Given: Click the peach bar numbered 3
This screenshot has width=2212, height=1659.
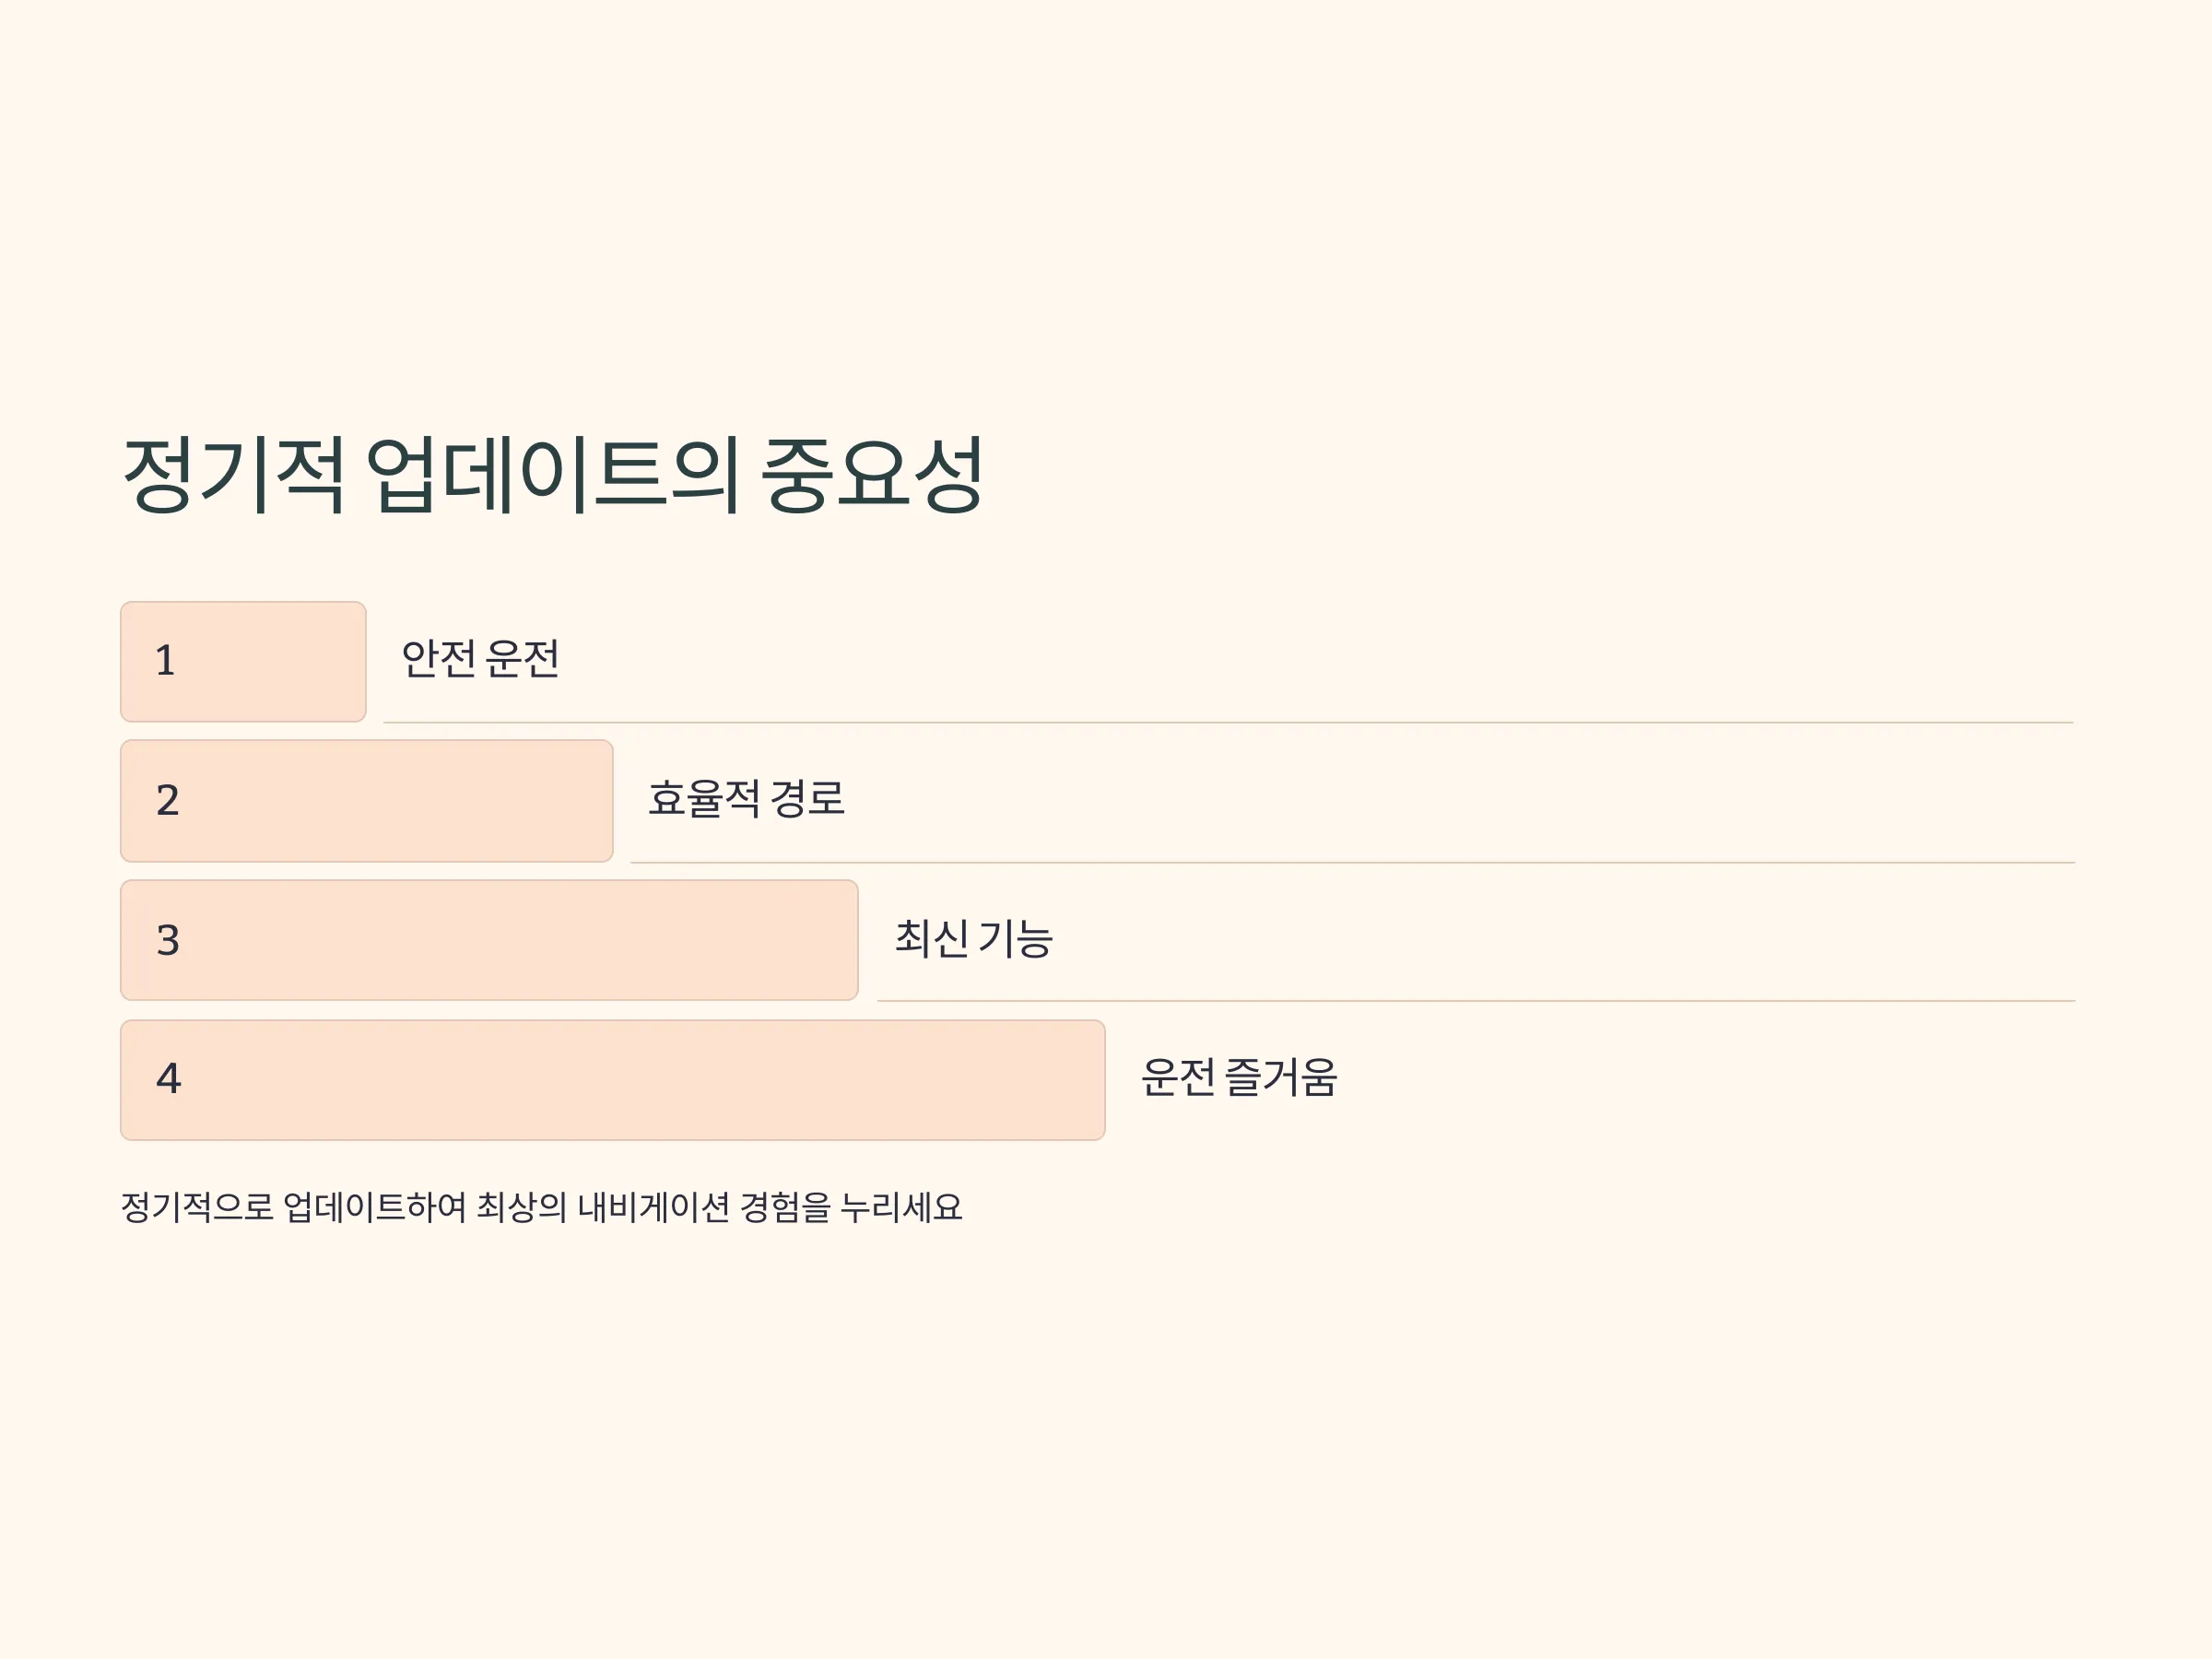Looking at the screenshot, I should (489, 940).
